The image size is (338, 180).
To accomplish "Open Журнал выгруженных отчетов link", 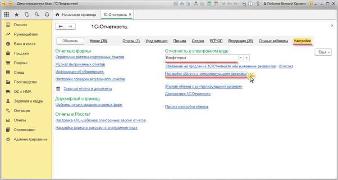I will 80,64.
